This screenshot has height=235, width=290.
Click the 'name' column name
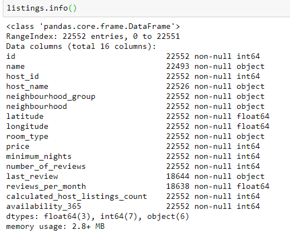click(x=16, y=66)
